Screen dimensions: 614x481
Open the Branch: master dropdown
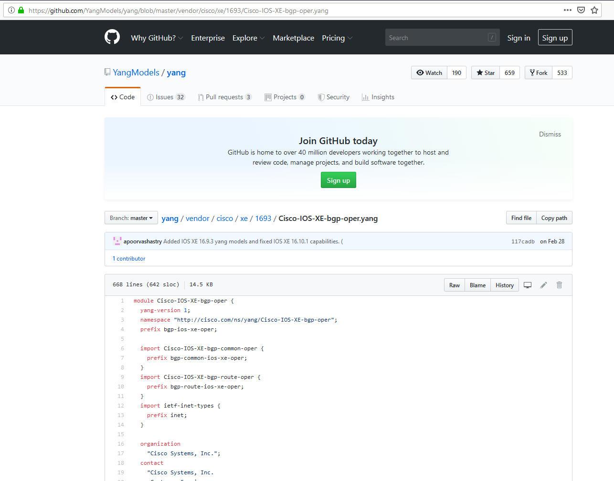(x=131, y=218)
